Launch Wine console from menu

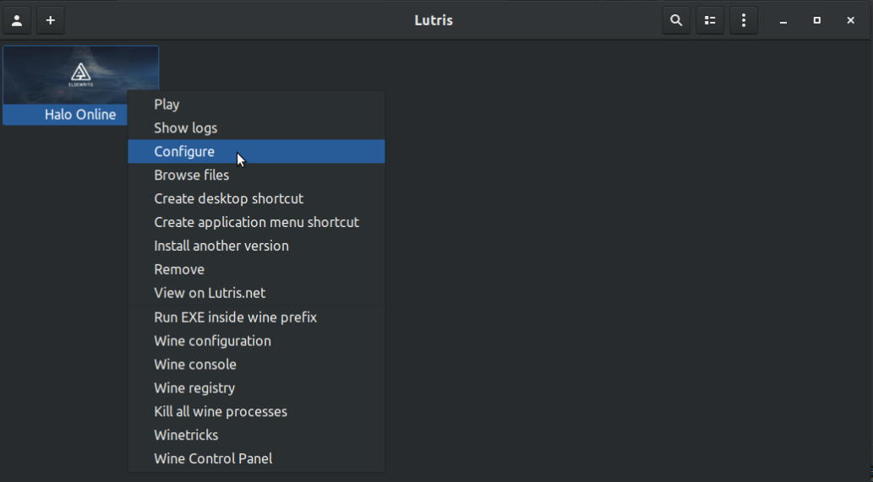click(x=256, y=364)
